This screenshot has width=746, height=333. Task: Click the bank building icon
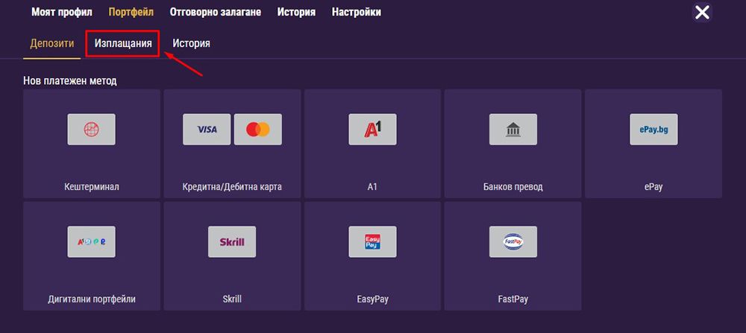click(513, 130)
